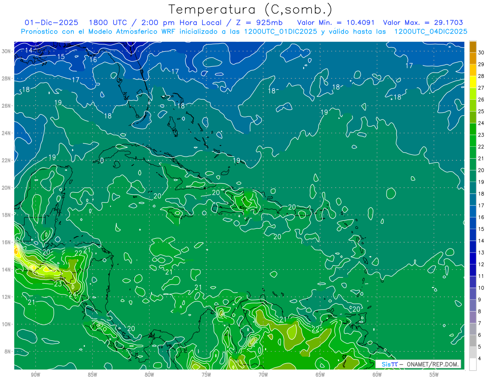Click the longitude axis label "80W"
This screenshot has width=492, height=380.
coord(149,375)
